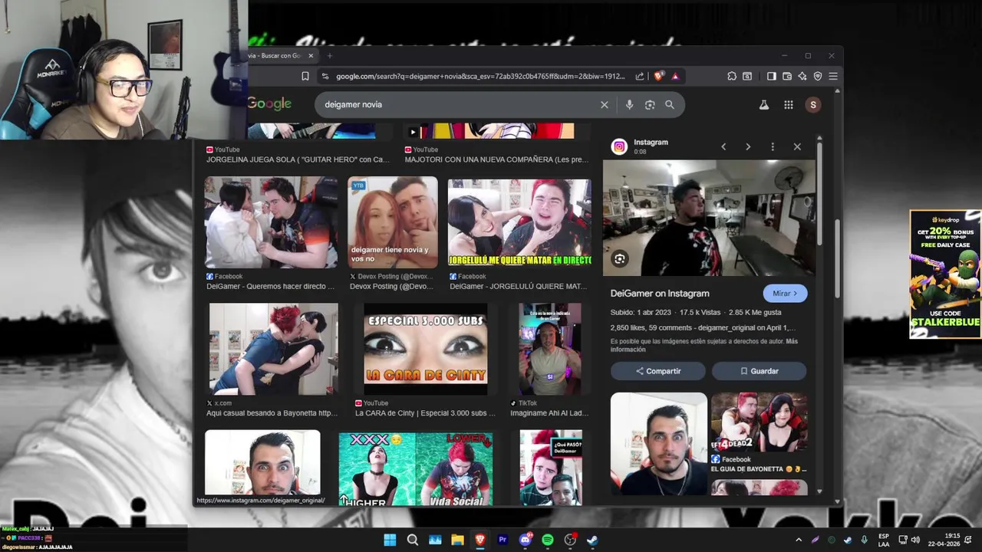Open more options in Instagram preview panel
The height and width of the screenshot is (552, 982).
(773, 146)
